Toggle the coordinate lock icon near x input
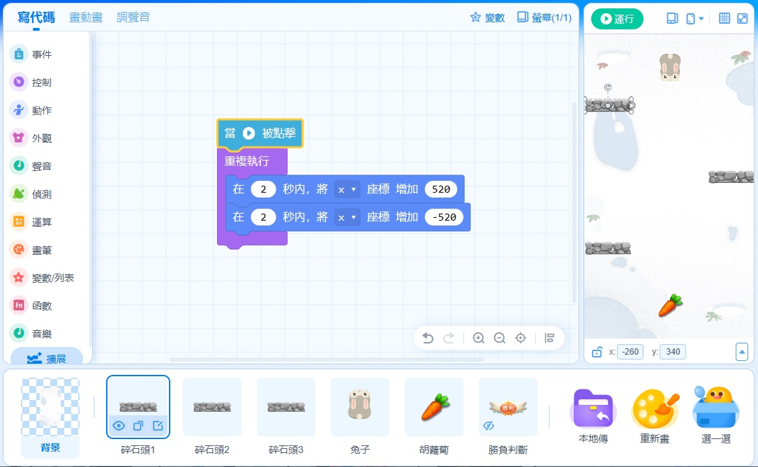This screenshot has height=467, width=758. (x=598, y=352)
